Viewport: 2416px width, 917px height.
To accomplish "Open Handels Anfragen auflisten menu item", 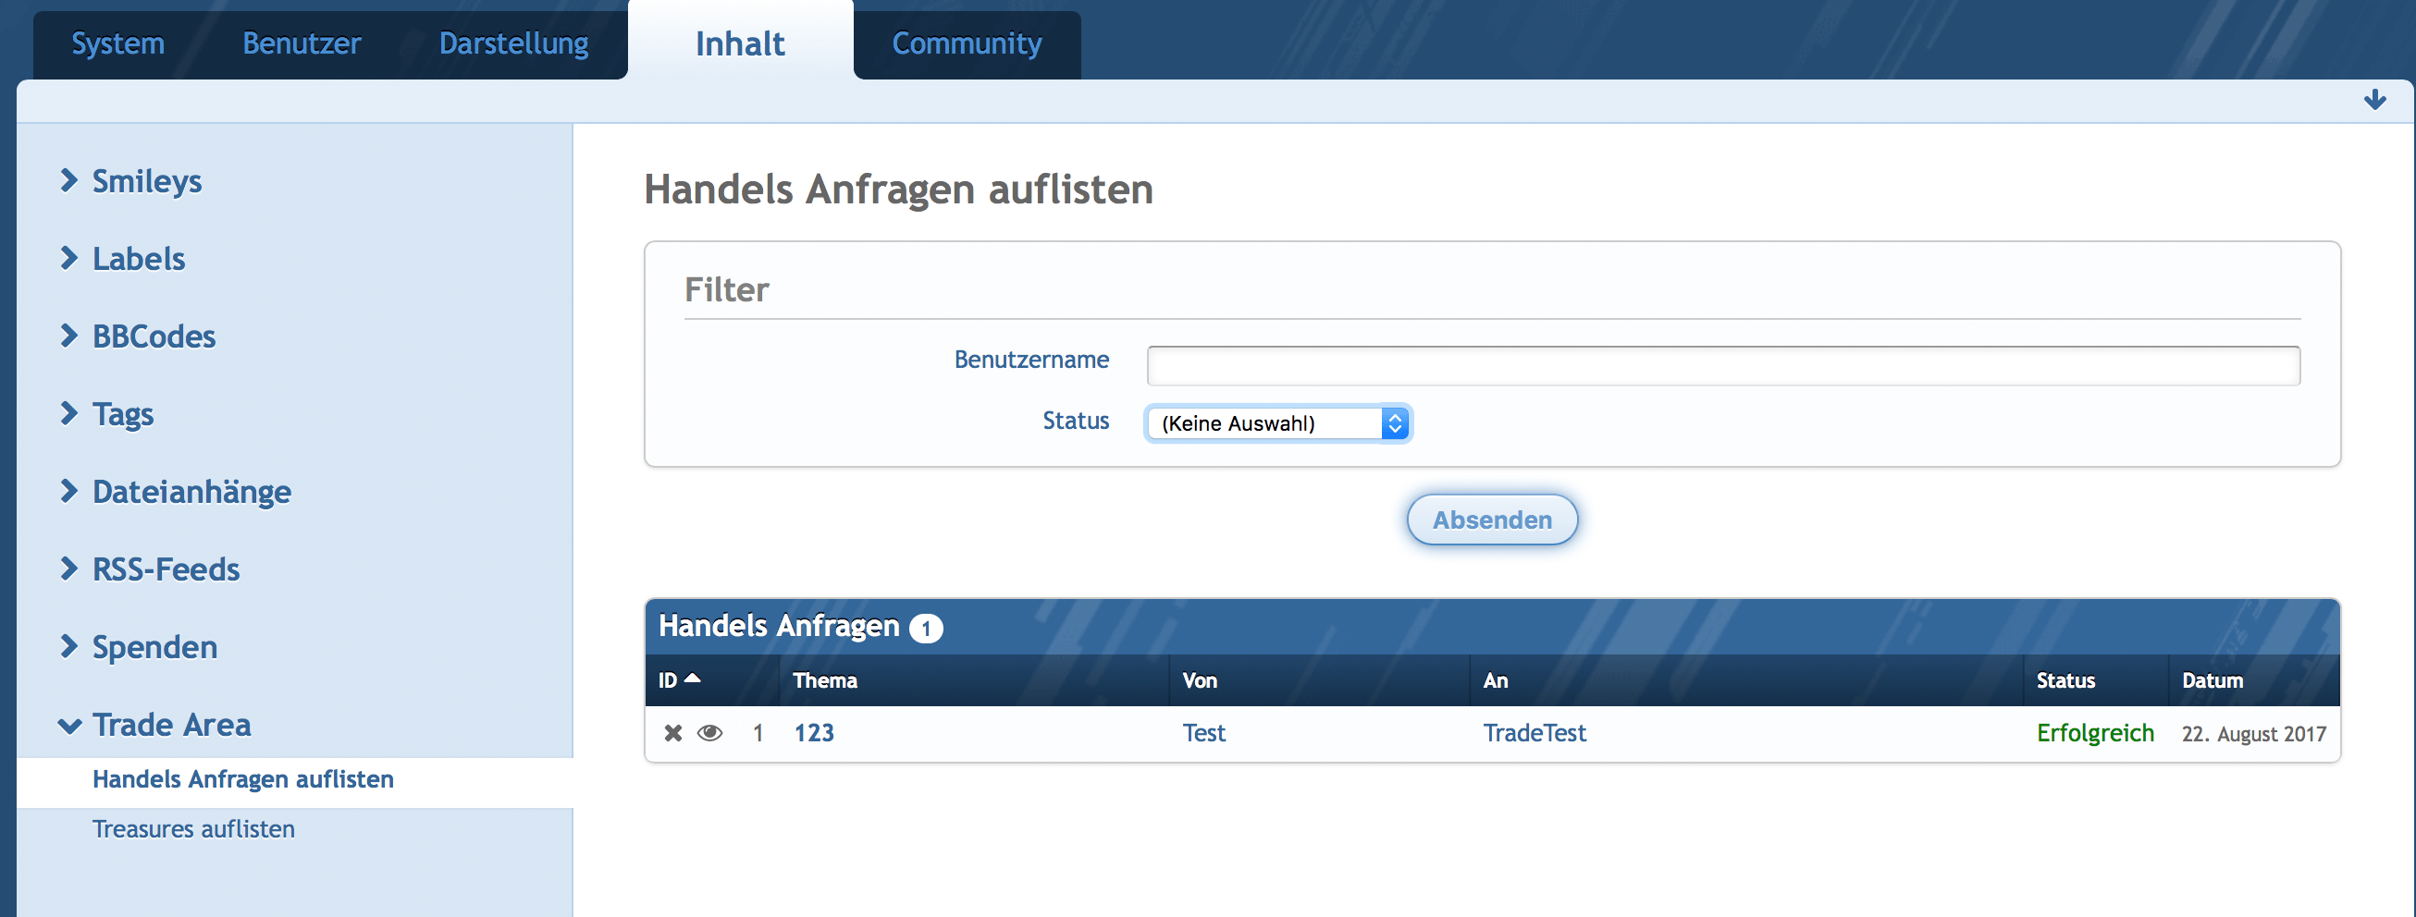I will tap(243, 780).
